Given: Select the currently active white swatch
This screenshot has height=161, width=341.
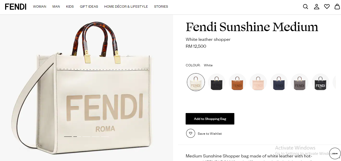Looking at the screenshot, I should click(x=196, y=82).
